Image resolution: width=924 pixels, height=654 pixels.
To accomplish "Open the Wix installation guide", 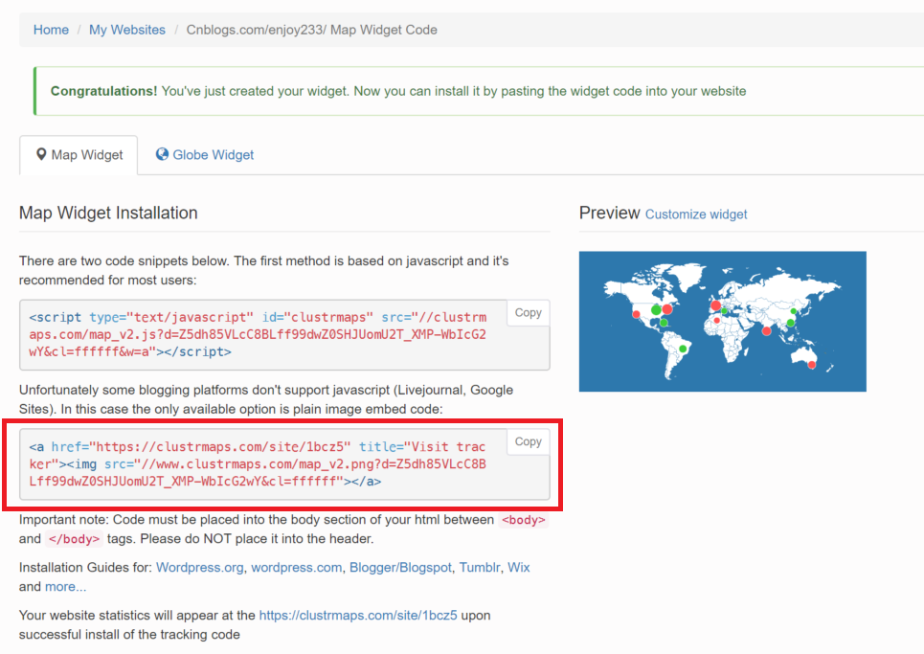I will [x=519, y=568].
